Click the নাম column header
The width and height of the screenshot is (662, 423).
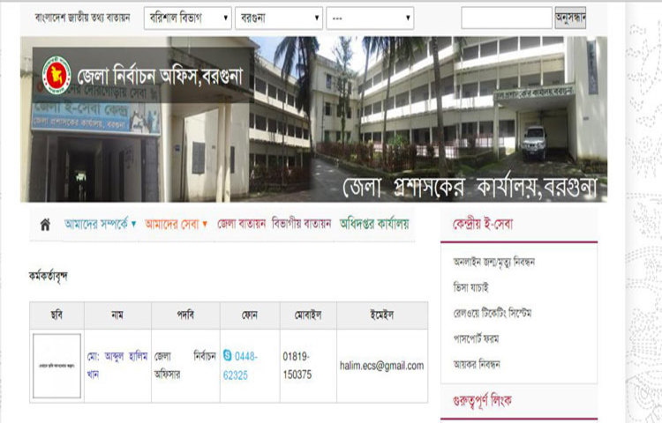coord(117,315)
